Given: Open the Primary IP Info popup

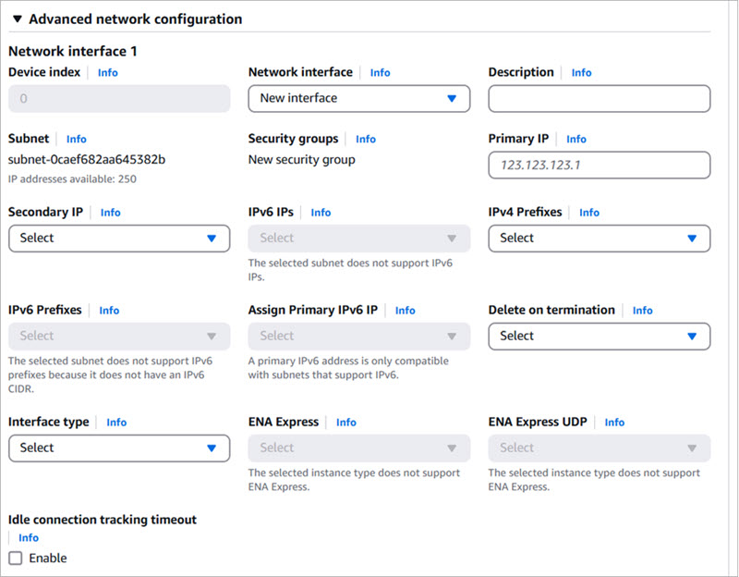Looking at the screenshot, I should click(x=575, y=138).
